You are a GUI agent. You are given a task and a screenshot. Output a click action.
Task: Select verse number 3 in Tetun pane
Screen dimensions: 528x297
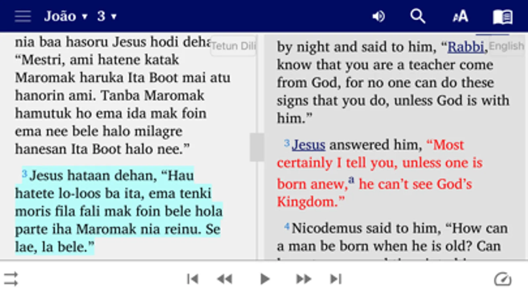point(24,173)
